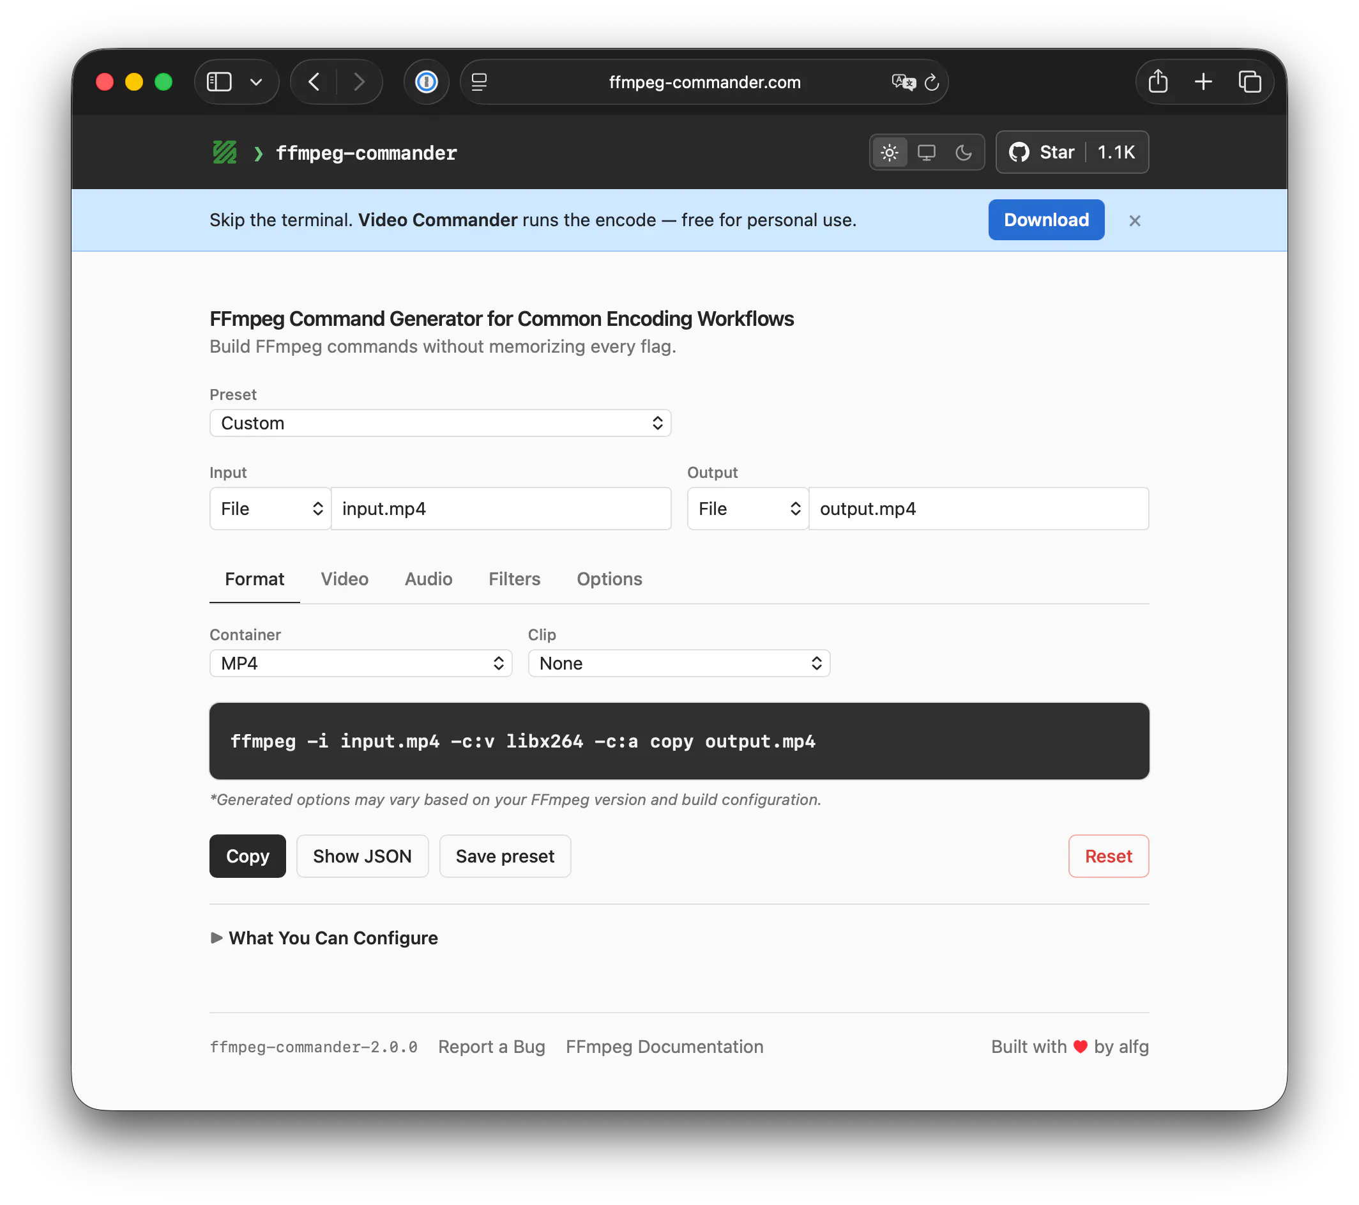Click the GitHub Star button
The width and height of the screenshot is (1359, 1205).
(1041, 152)
